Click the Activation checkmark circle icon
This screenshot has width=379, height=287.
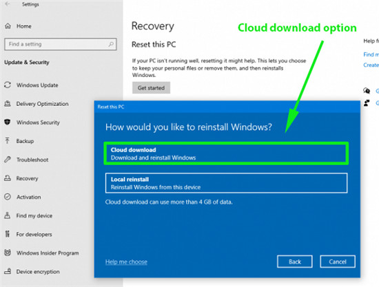coord(8,197)
